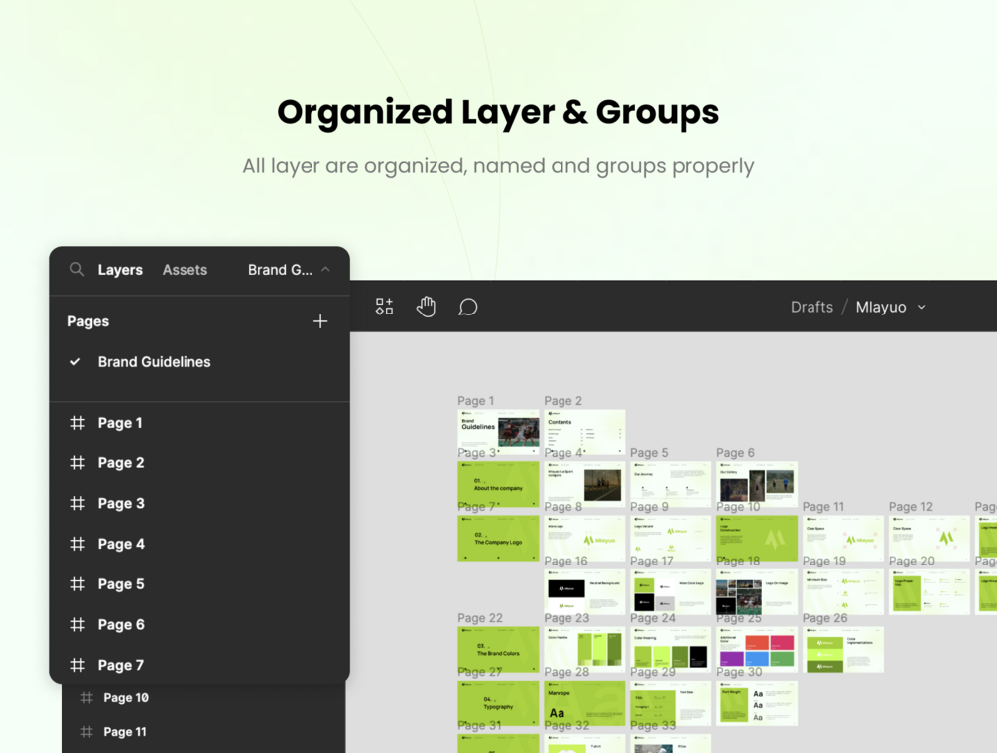Select Page 29 thumbnail on canvas
The width and height of the screenshot is (997, 753).
click(671, 703)
